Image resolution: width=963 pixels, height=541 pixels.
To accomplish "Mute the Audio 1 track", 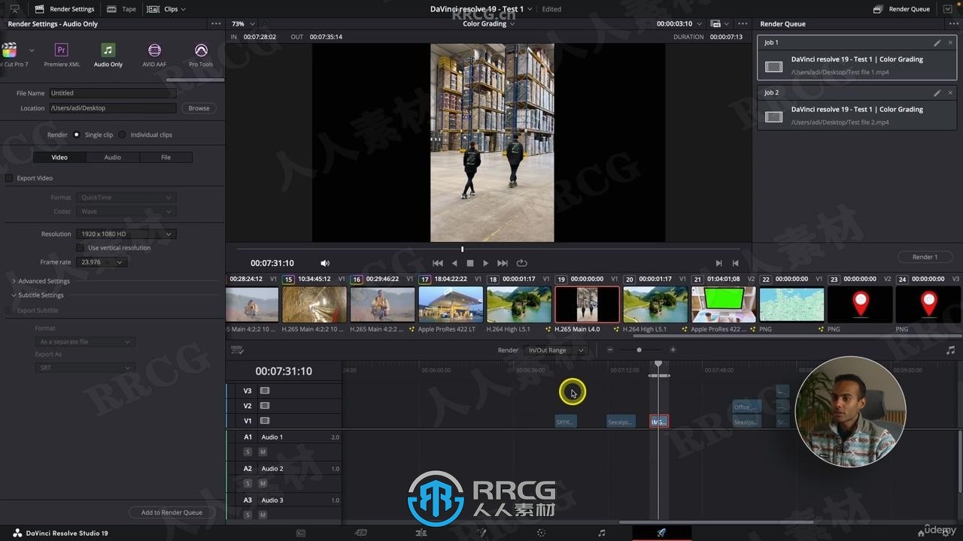I will (x=263, y=452).
